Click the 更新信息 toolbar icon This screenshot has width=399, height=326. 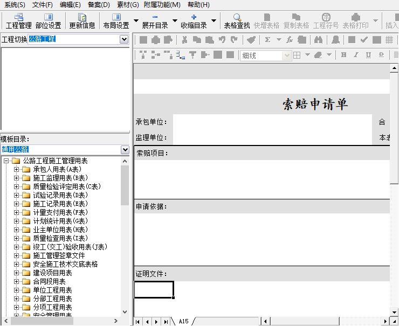tap(82, 21)
